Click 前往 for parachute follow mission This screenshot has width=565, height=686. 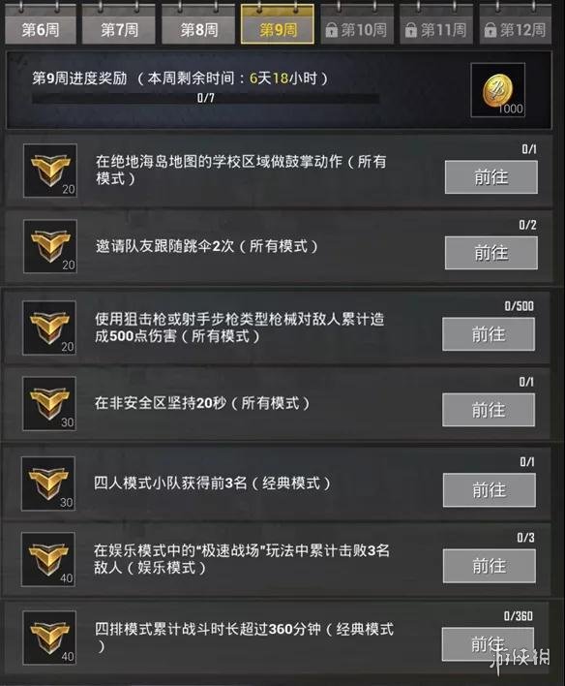pos(491,253)
